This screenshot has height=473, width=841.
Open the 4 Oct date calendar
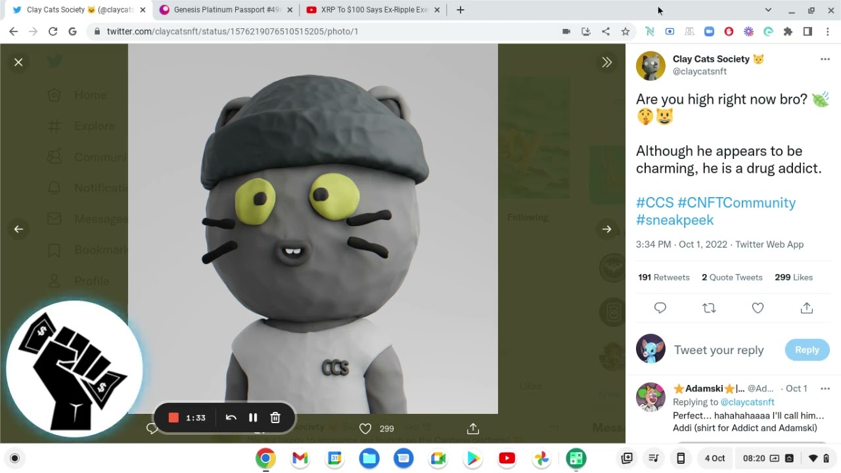coord(715,459)
